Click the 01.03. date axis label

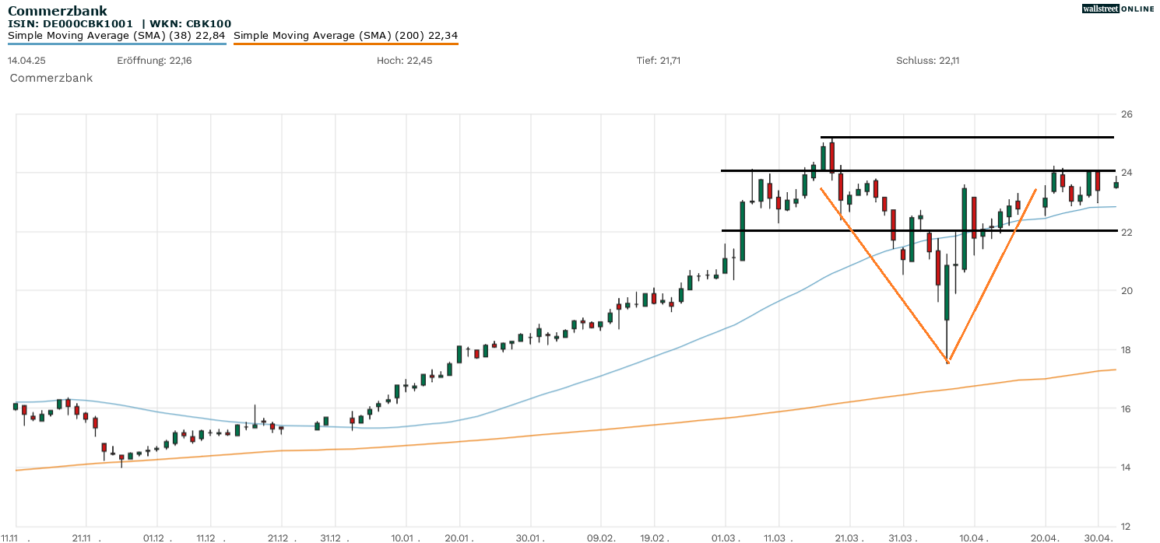(724, 538)
